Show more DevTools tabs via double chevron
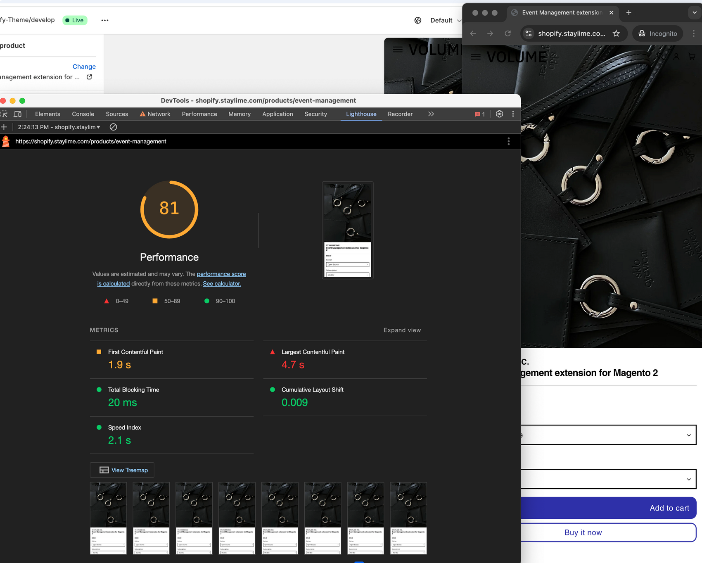This screenshot has height=563, width=702. click(x=431, y=114)
